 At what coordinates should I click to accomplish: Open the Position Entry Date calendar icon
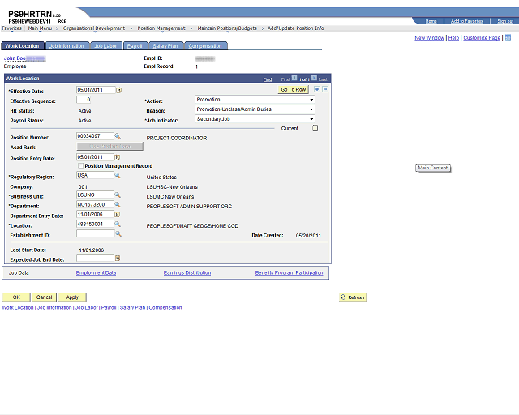point(117,157)
